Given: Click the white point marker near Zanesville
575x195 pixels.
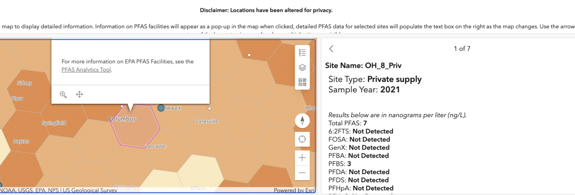Looking at the screenshot, I should tap(209, 108).
